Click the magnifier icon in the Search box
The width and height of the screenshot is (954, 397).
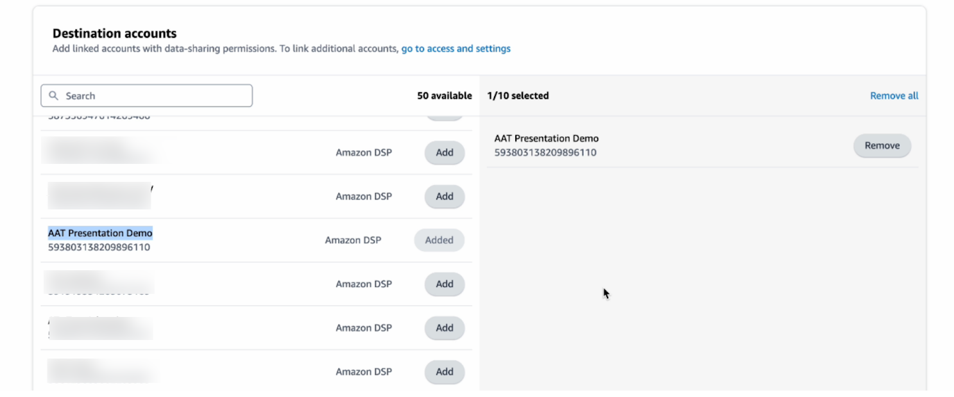coord(54,96)
